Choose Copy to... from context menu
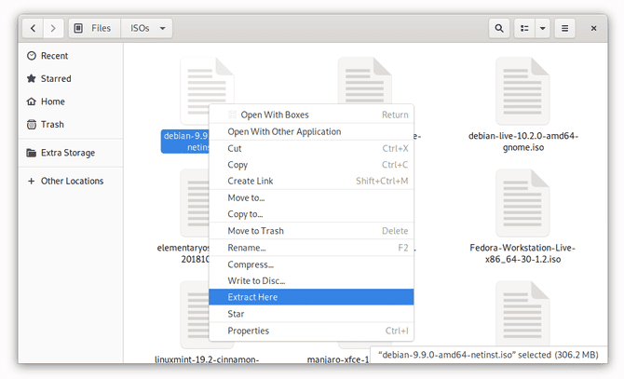 pyautogui.click(x=311, y=214)
